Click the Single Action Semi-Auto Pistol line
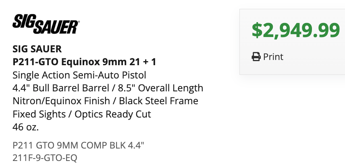This screenshot has height=165, width=345. (x=79, y=75)
